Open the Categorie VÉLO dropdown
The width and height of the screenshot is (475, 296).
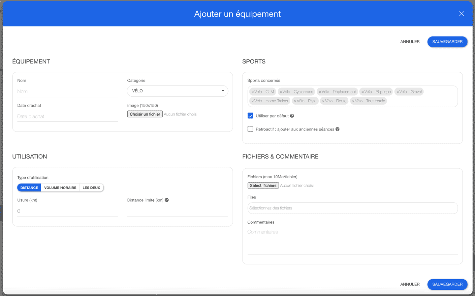click(177, 91)
